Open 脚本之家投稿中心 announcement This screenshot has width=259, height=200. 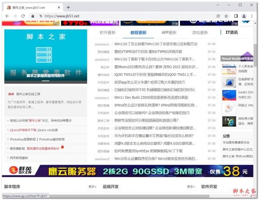coord(238,149)
